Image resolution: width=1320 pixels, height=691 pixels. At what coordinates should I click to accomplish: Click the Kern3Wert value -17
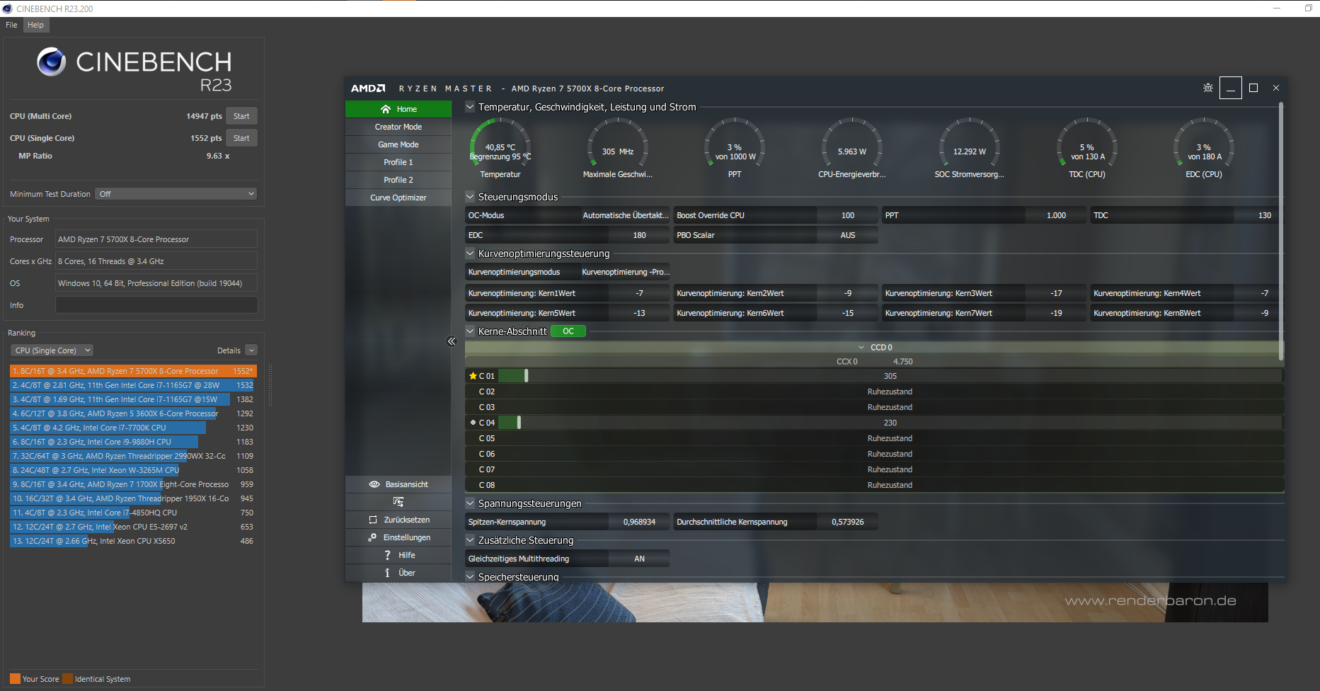click(x=1056, y=293)
